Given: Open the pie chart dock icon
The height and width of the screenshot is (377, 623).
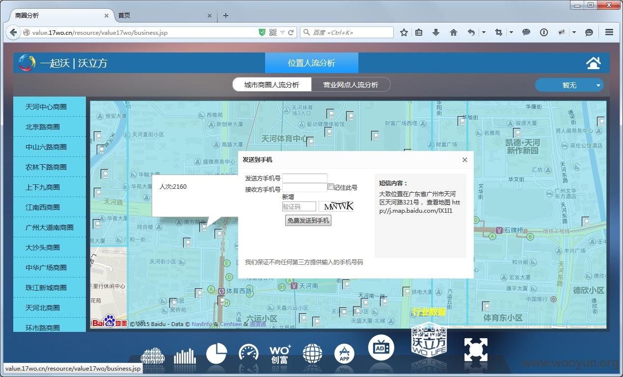Looking at the screenshot, I should coord(217,353).
